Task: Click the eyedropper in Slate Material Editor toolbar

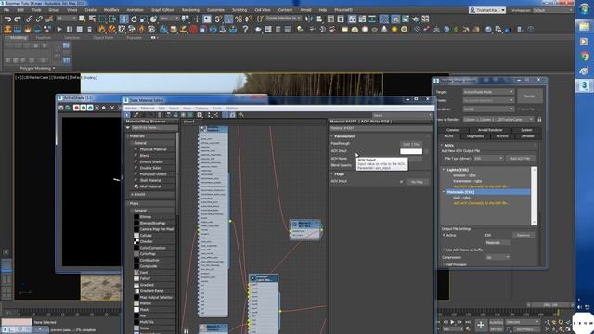Action: (x=136, y=115)
